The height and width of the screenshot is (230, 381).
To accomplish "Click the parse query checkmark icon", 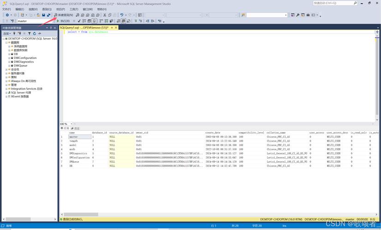I will [79, 21].
